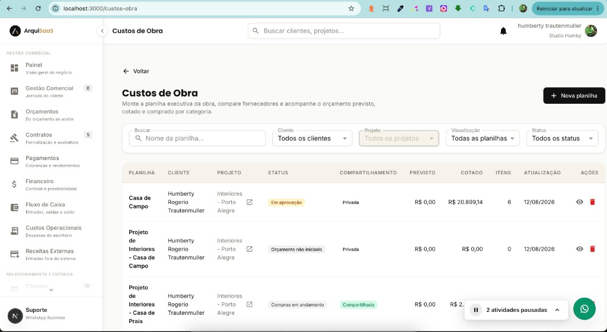View the Casa de Campo planilha (eye icon)
607x332 pixels.
coord(580,202)
